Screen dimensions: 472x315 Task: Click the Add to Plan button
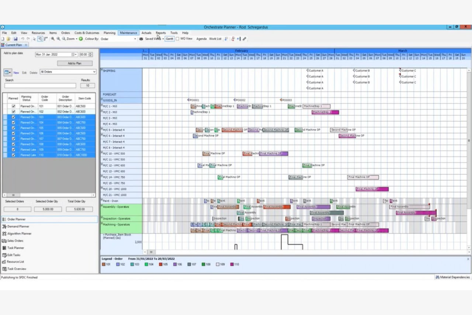(75, 63)
